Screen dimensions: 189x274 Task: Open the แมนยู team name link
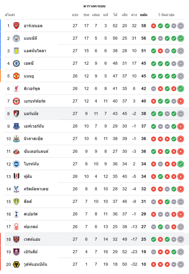[x=29, y=76]
